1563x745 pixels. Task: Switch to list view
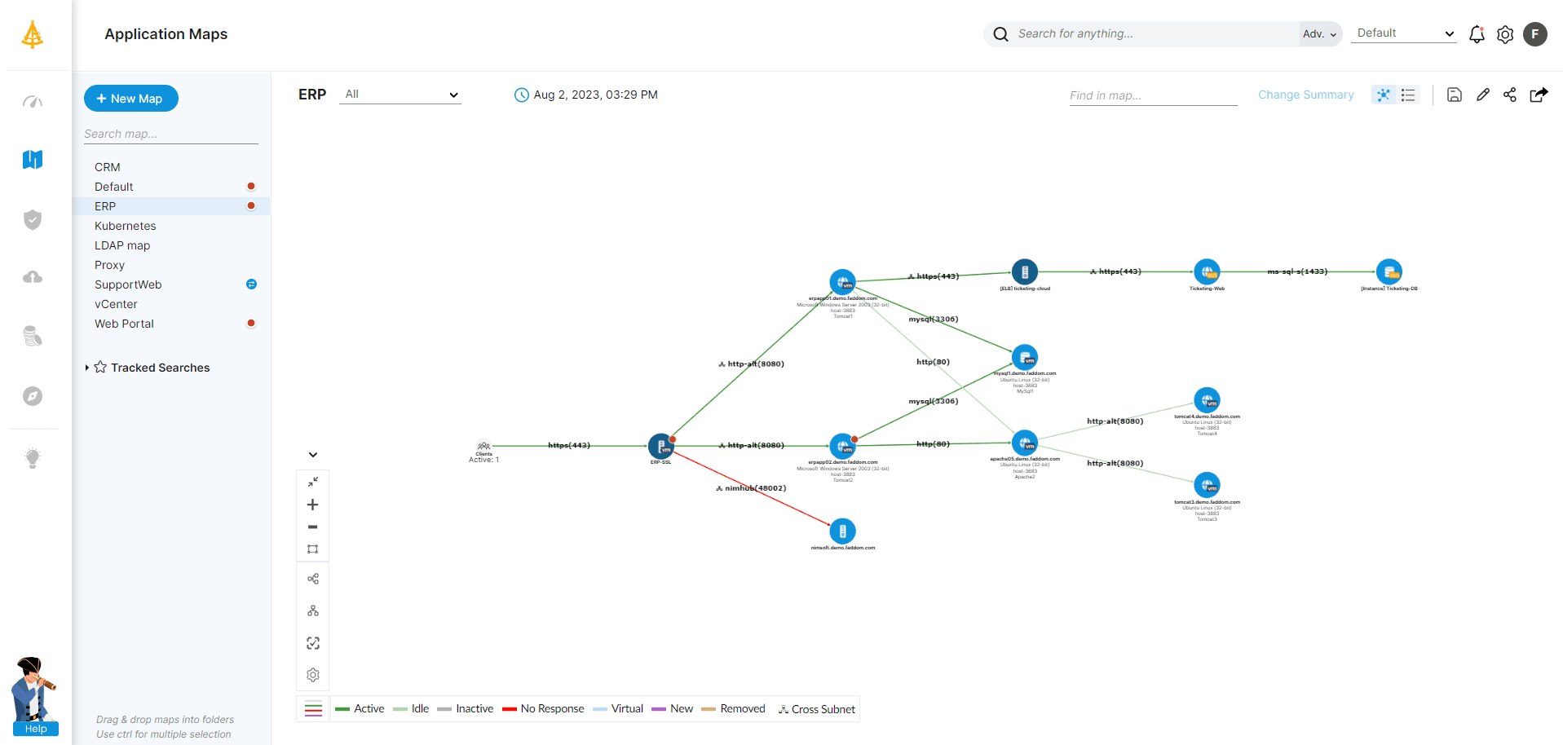(1408, 95)
